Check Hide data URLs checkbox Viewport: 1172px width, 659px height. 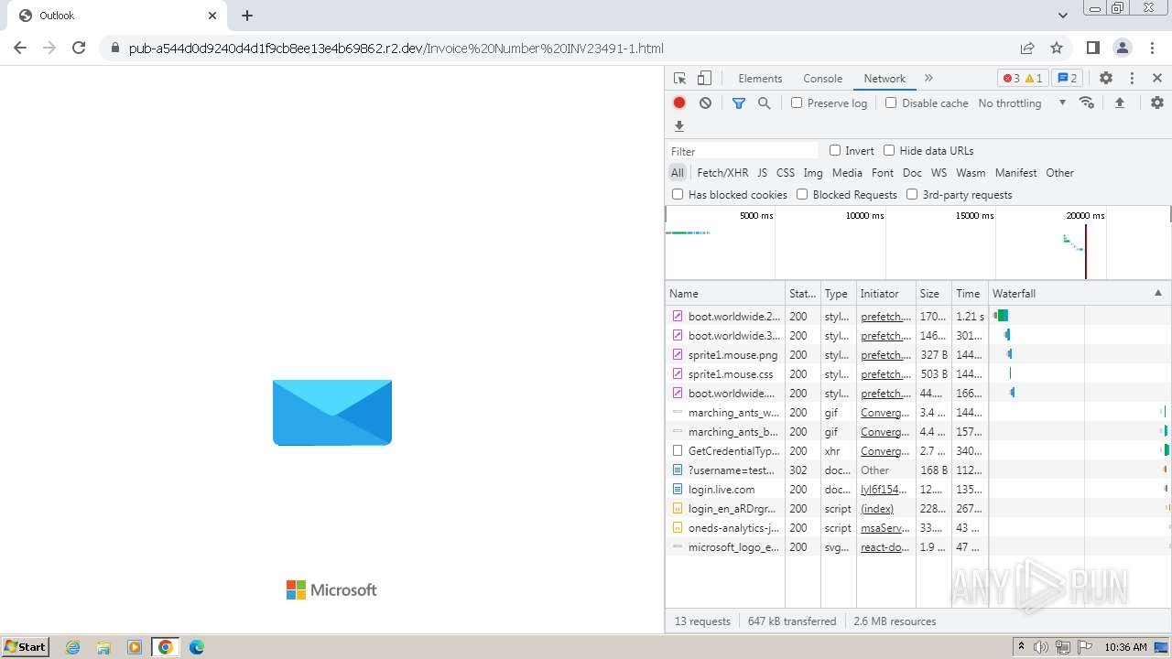[x=889, y=150]
